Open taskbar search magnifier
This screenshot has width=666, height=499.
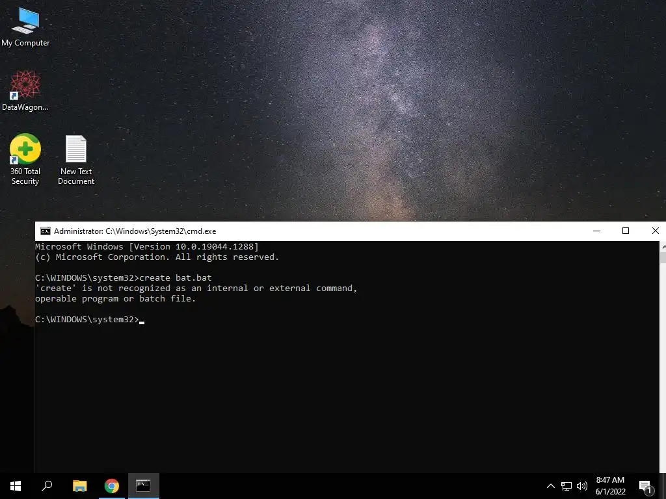(47, 486)
